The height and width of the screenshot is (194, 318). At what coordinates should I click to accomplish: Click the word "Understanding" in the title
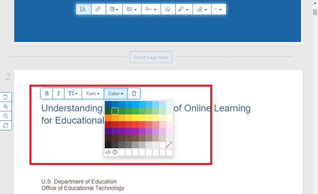tap(72, 109)
